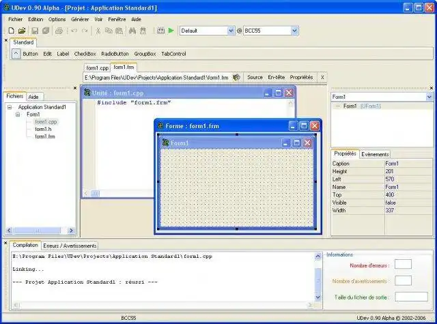Close the Compilation bottom panel
437x324 pixels.
coord(5,243)
